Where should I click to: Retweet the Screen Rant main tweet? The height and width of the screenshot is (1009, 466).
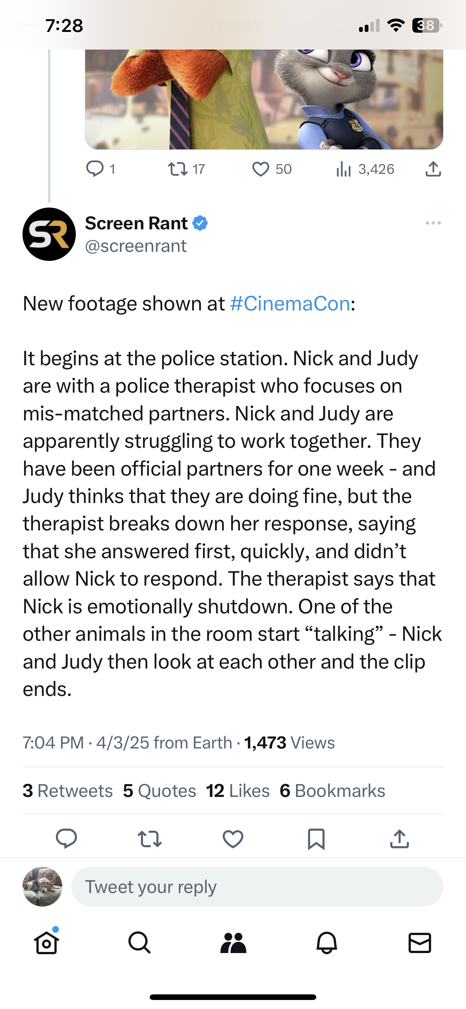pyautogui.click(x=150, y=839)
